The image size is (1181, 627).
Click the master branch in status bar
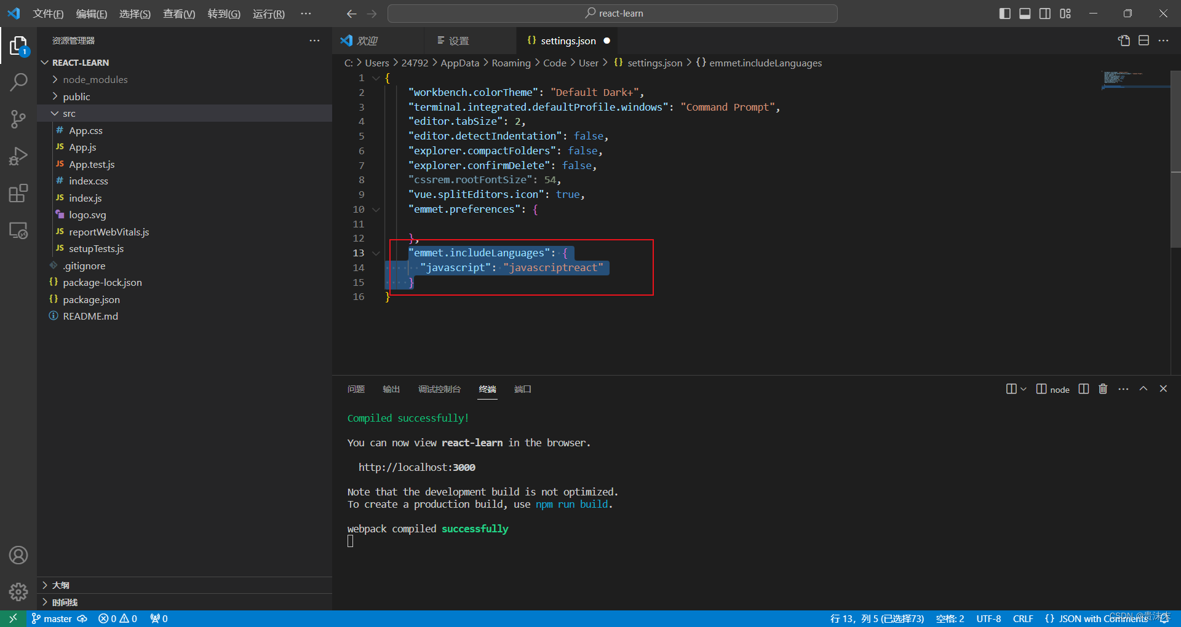pos(52,618)
